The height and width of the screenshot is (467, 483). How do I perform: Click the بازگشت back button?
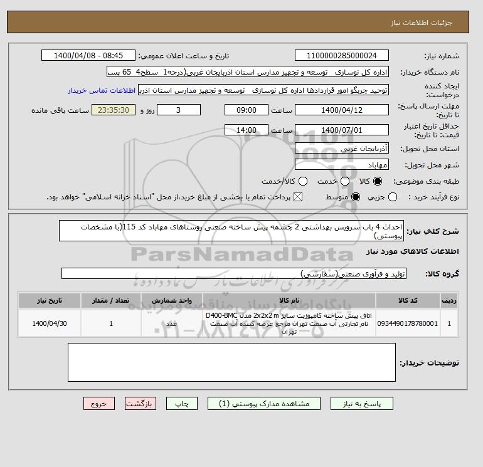pos(141,403)
